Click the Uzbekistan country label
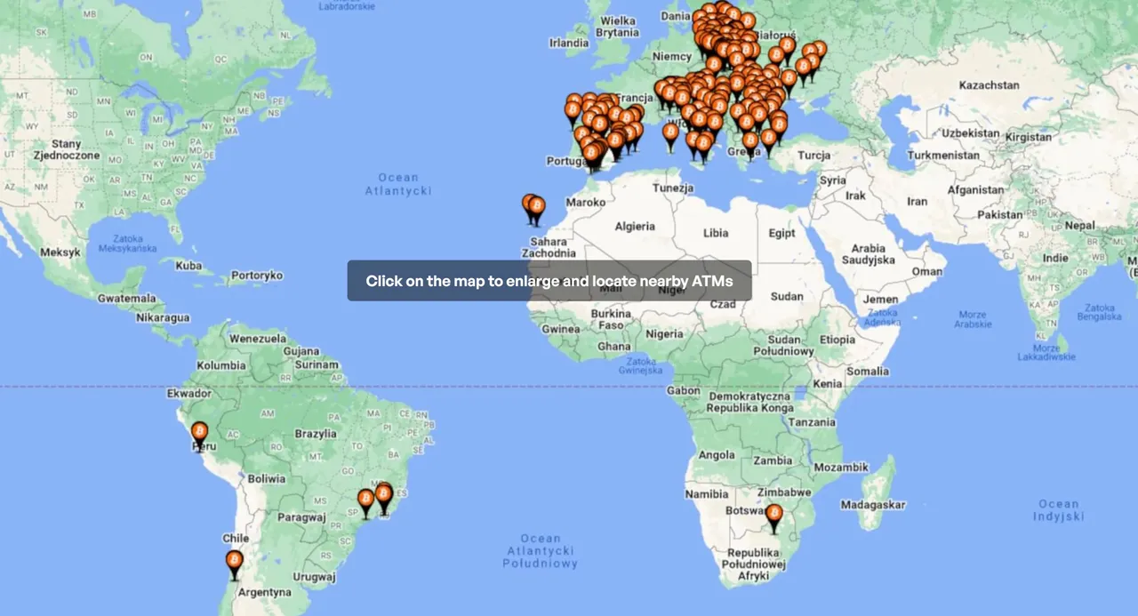1138x616 pixels. [971, 132]
